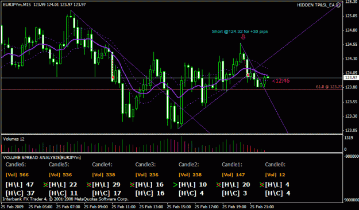Click the Candle6: heading

(16, 164)
